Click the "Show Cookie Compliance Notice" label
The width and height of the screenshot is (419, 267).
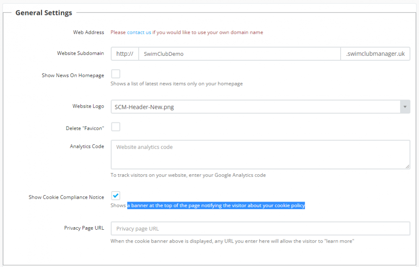coord(66,197)
